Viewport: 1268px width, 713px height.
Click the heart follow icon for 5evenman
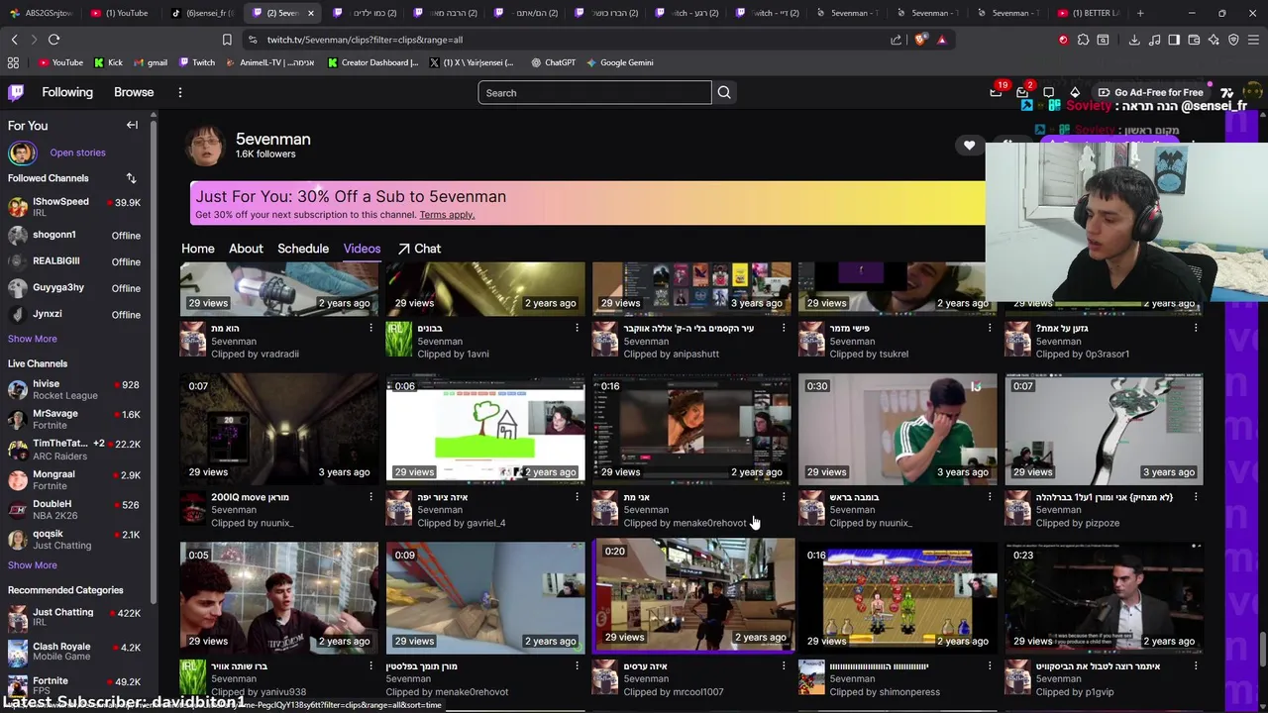click(x=969, y=146)
